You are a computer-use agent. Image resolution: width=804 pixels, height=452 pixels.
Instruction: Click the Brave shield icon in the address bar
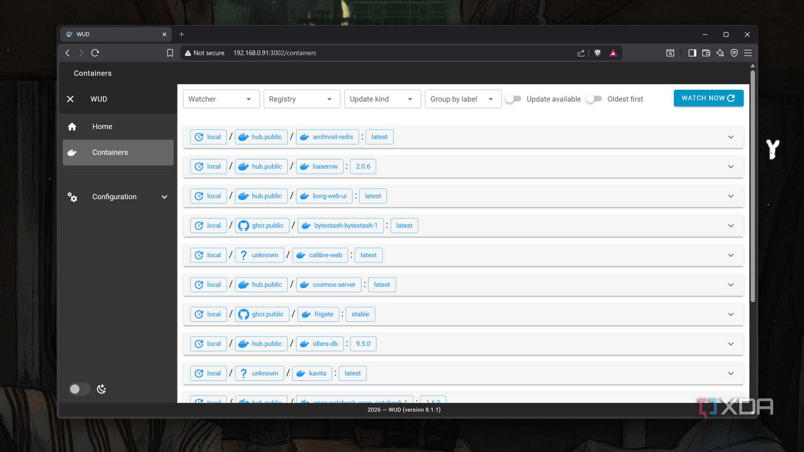(597, 53)
